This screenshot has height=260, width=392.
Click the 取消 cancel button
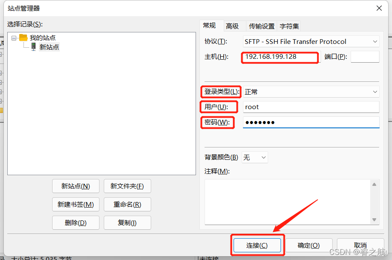(x=360, y=246)
